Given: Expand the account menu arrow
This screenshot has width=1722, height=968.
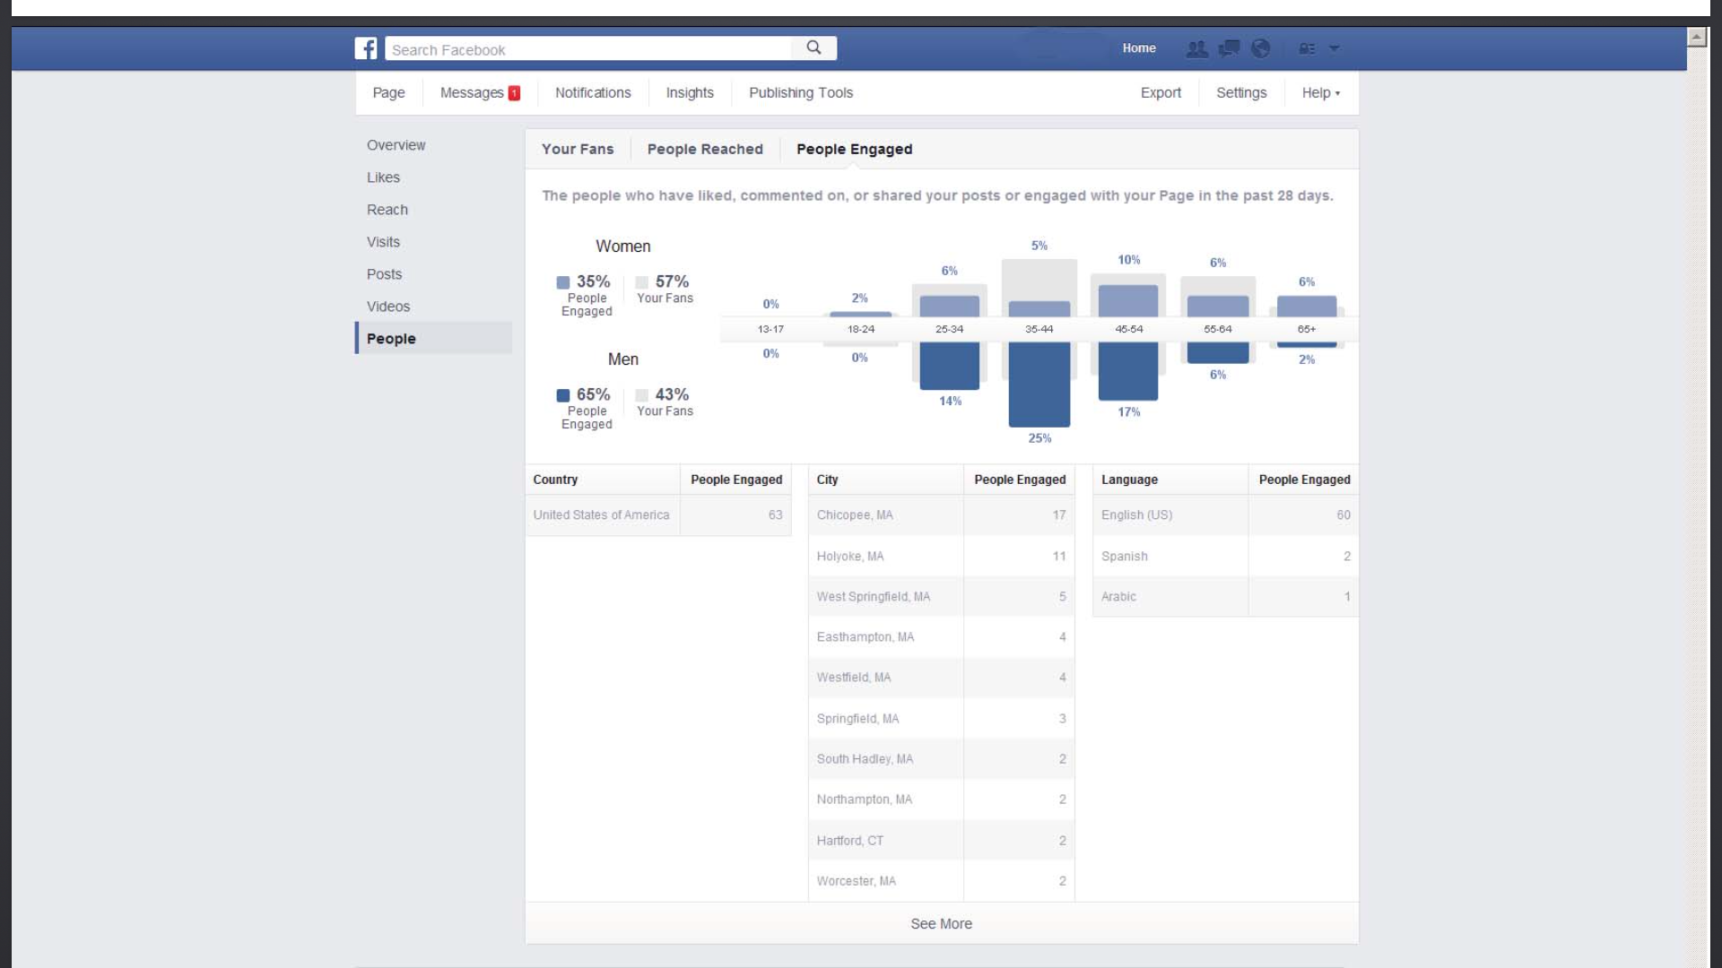Looking at the screenshot, I should point(1335,48).
